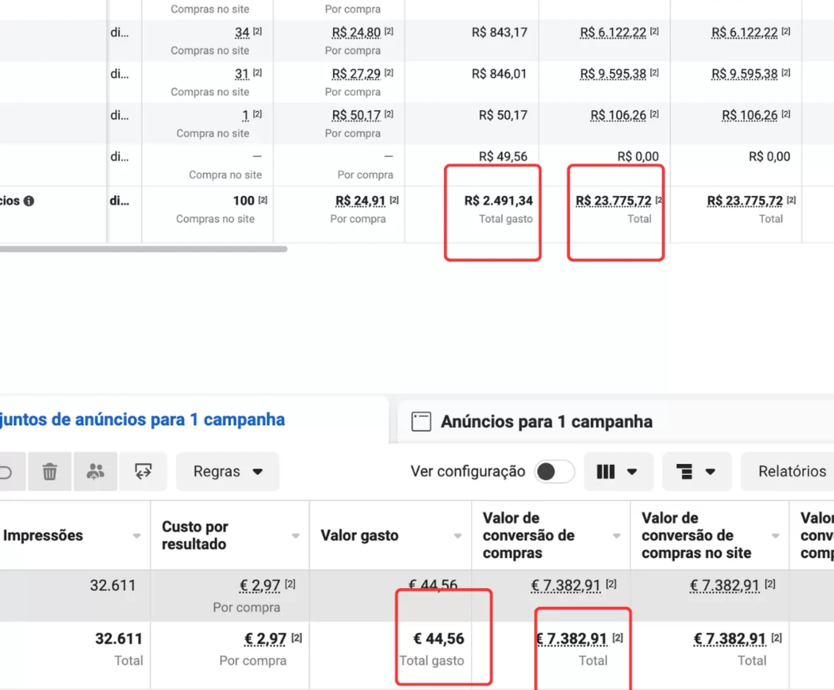
Task: Click the '34' purchases result link
Action: pyautogui.click(x=242, y=32)
